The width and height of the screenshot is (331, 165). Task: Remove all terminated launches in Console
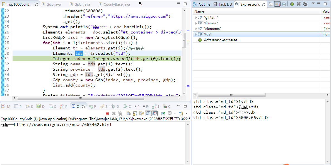[120, 113]
